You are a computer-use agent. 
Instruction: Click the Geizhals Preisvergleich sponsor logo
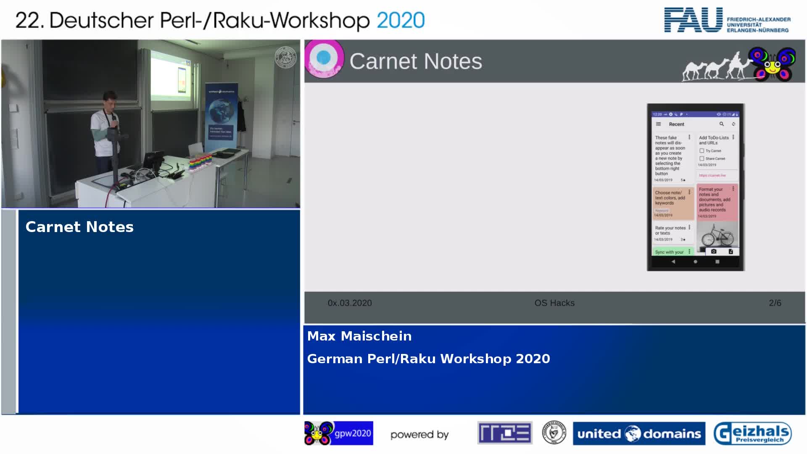[x=752, y=433]
